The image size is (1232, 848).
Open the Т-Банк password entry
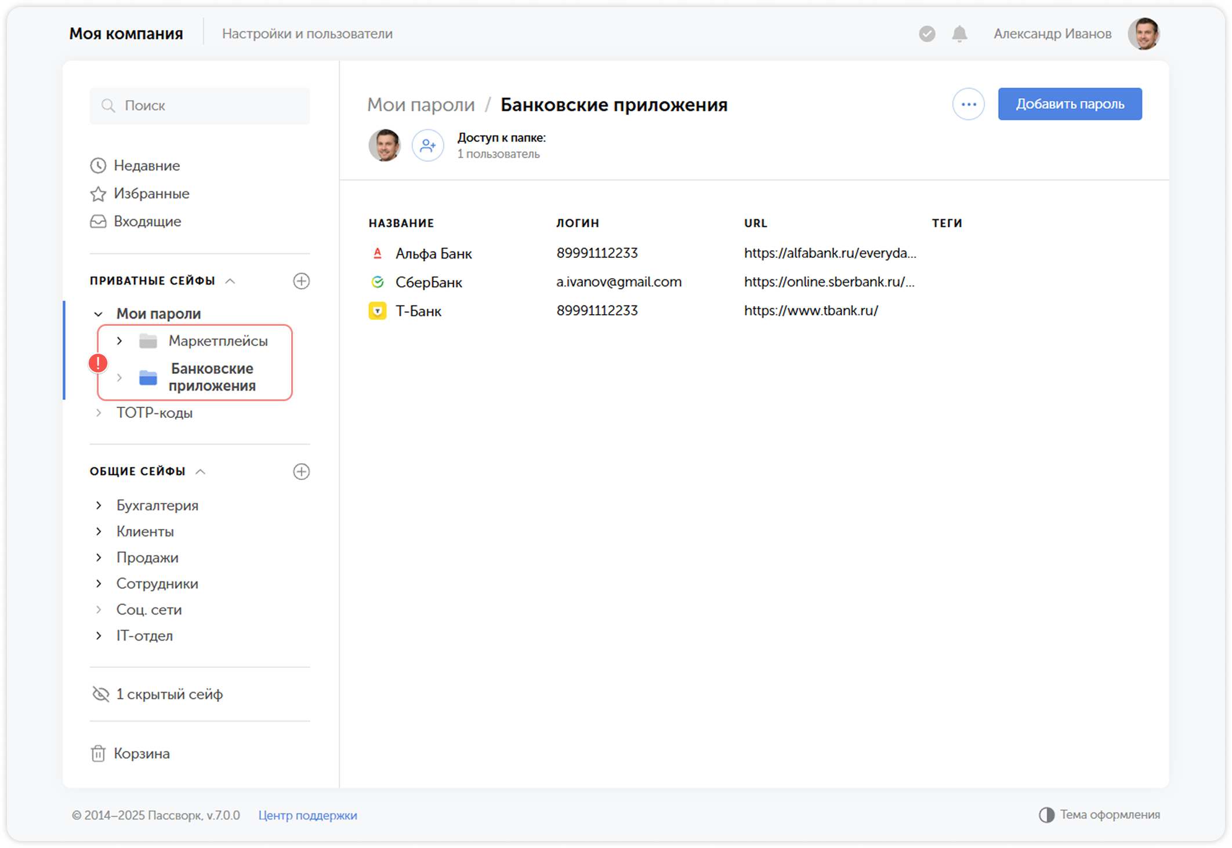coord(418,311)
